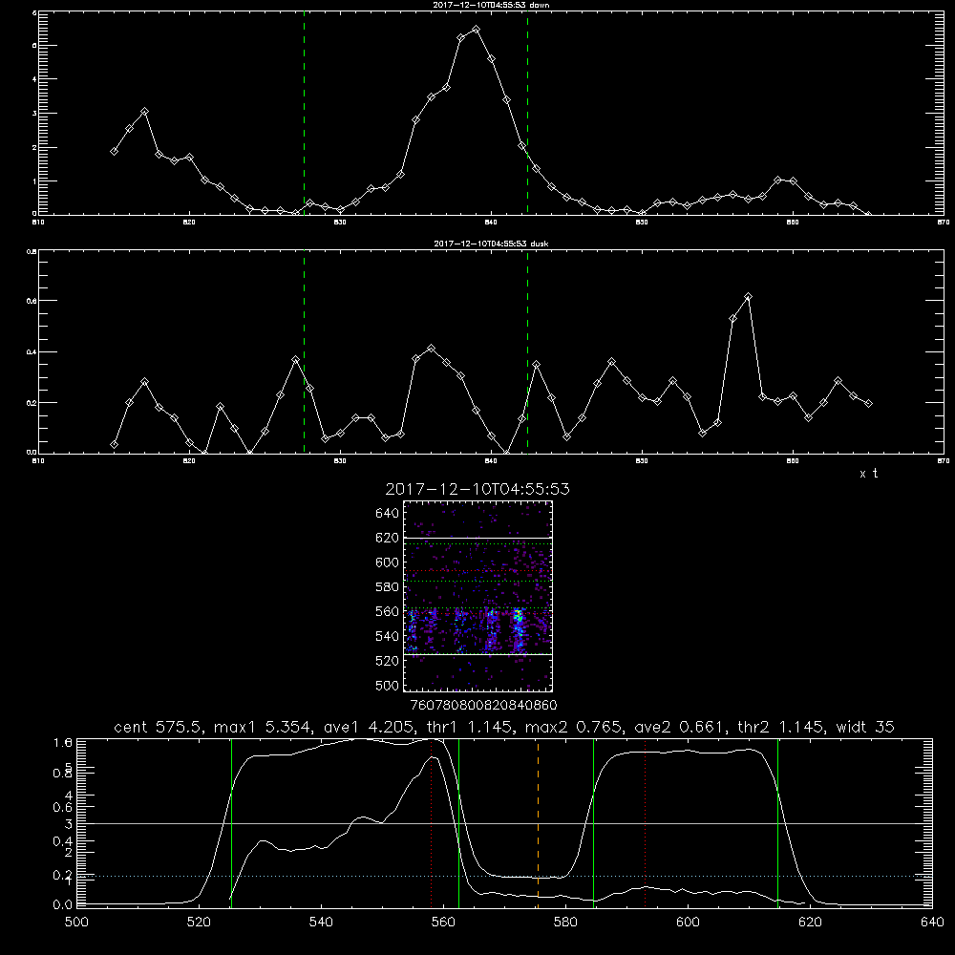Click the '520' tick label on bottom plot x-axis

click(199, 922)
